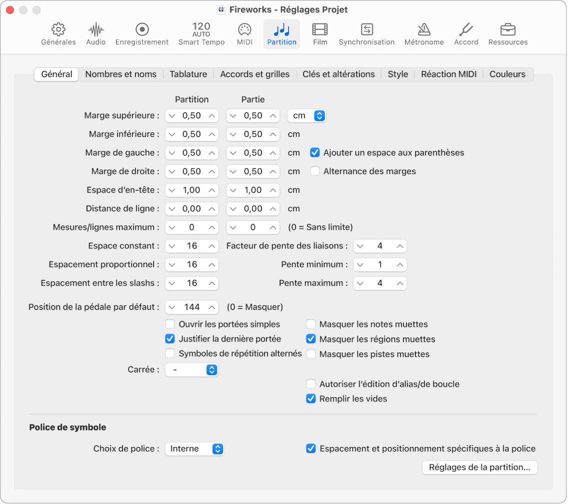Click the Distance de ligne Partition 0,00 field
Image resolution: width=568 pixels, height=504 pixels.
(191, 208)
